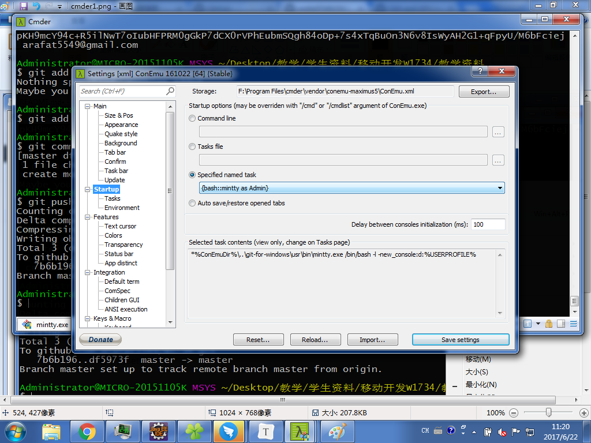Open Google Chrome from the taskbar

(x=87, y=431)
